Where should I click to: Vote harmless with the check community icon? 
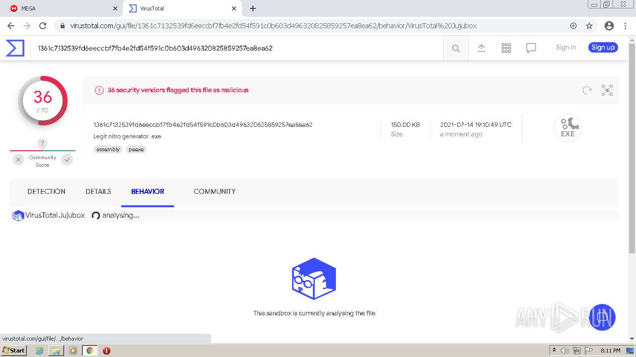[67, 160]
